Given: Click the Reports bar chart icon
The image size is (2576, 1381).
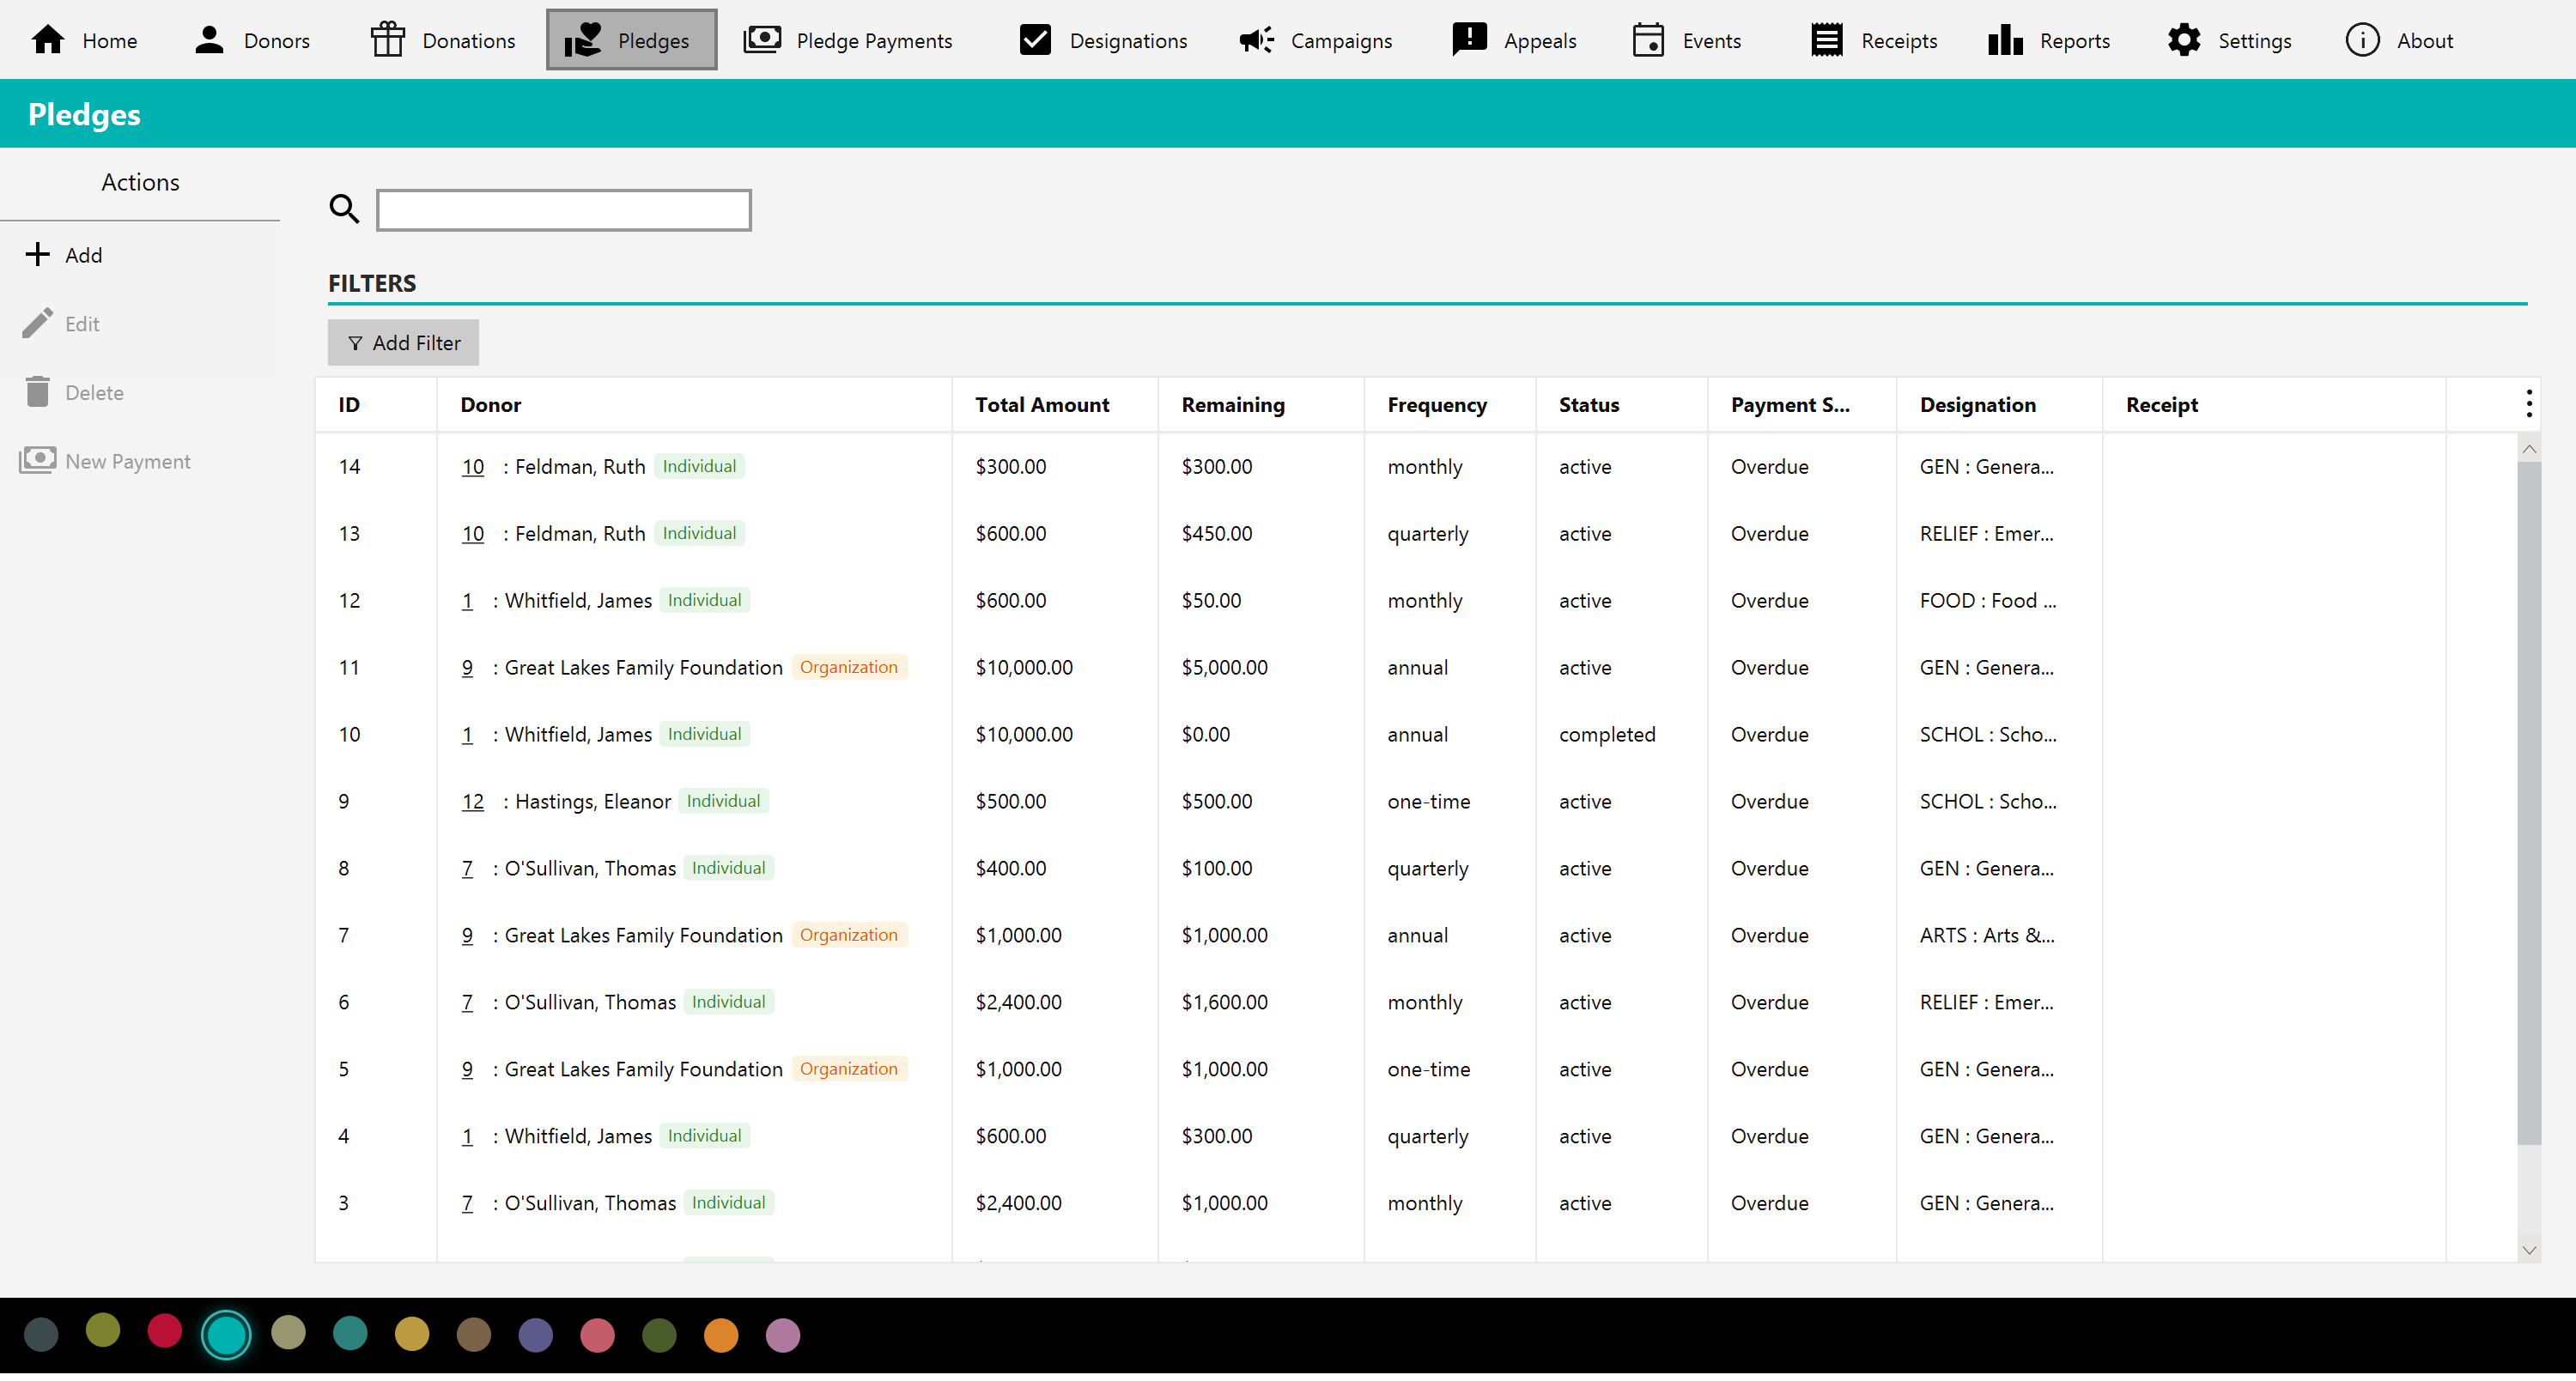Looking at the screenshot, I should (x=2005, y=40).
